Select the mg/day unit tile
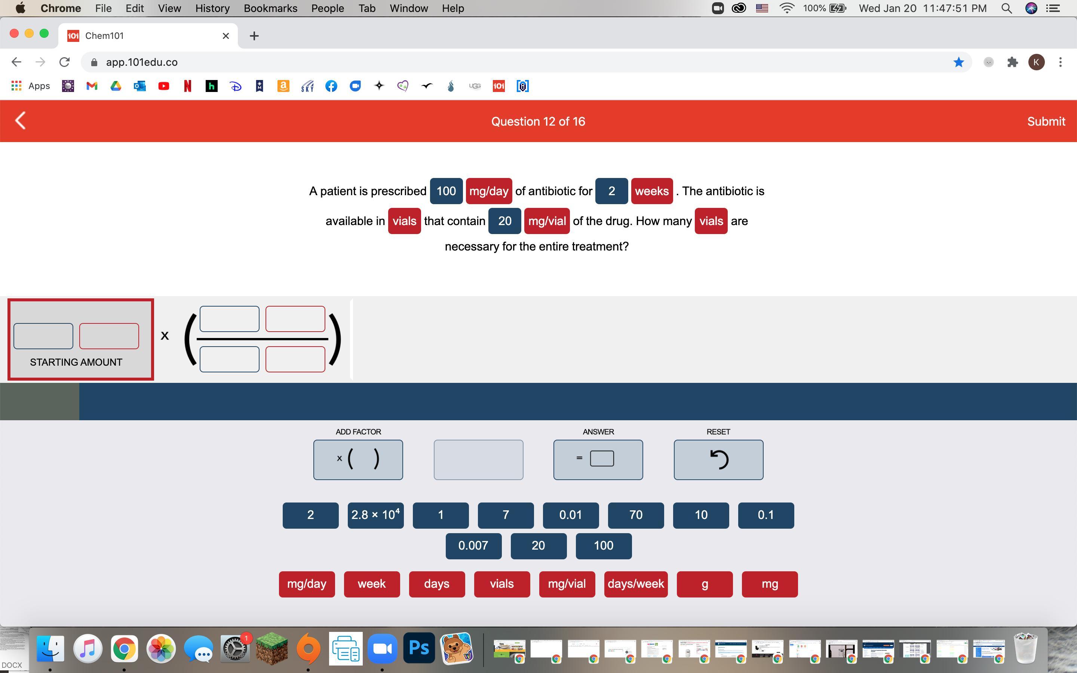Image resolution: width=1077 pixels, height=673 pixels. tap(307, 584)
